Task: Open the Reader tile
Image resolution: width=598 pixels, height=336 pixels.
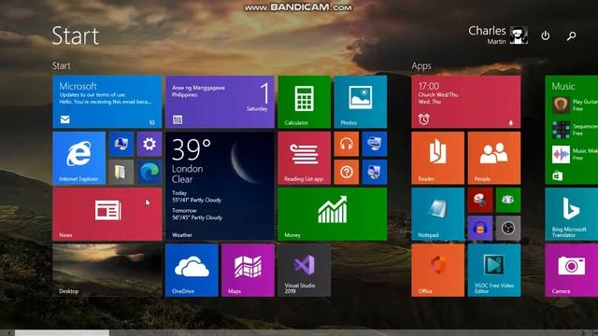Action: [438, 158]
